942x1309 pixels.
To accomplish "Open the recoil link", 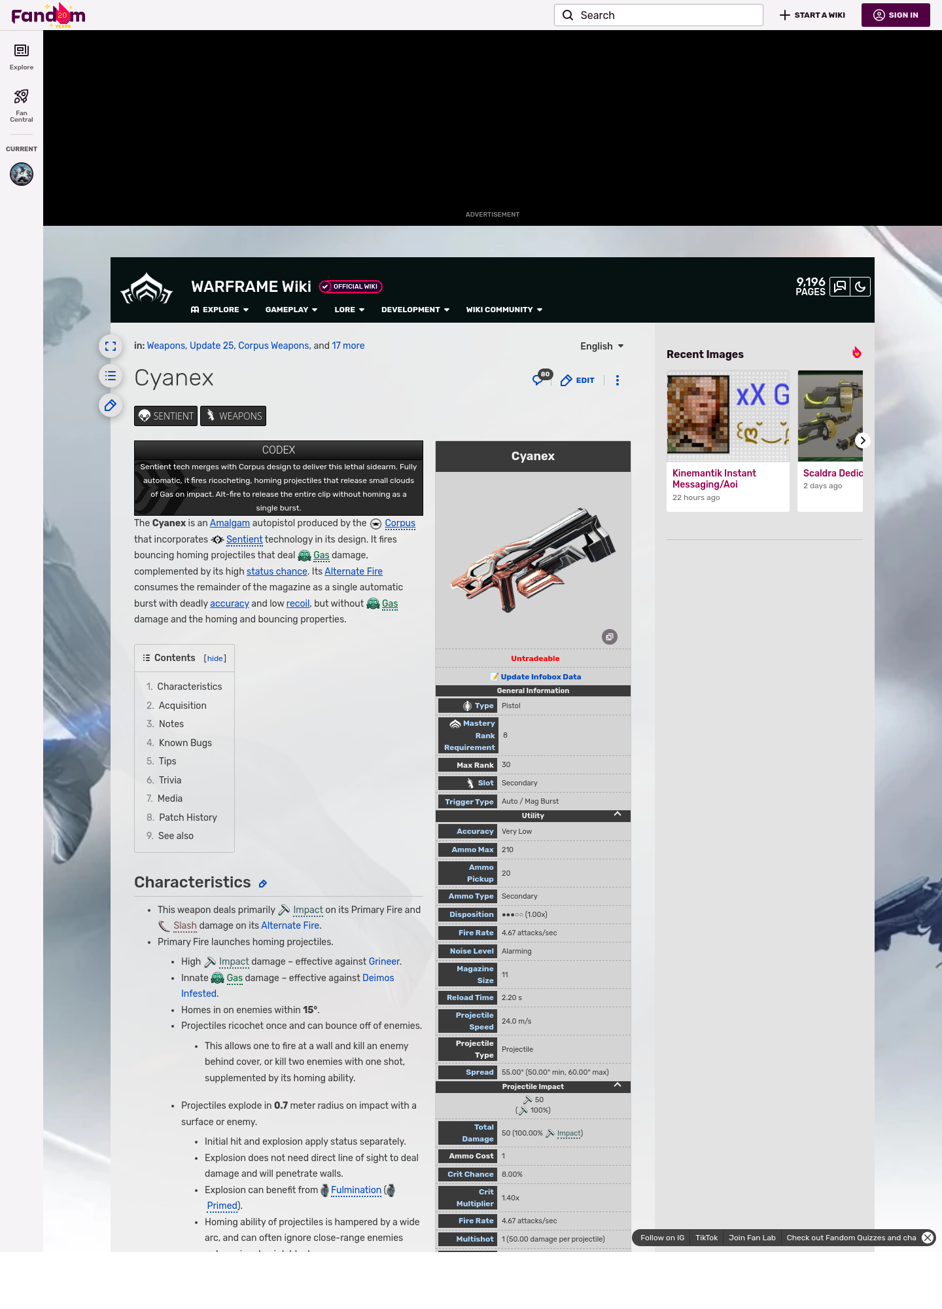I will [x=298, y=603].
